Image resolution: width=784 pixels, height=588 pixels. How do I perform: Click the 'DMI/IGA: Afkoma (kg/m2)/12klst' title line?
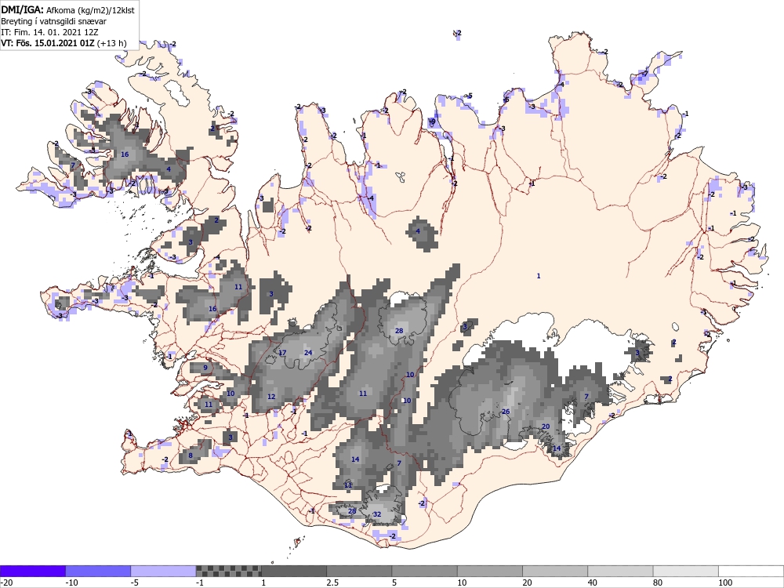click(67, 9)
